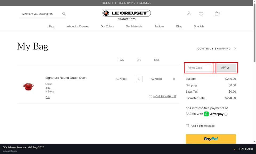Click the red Dutch oven thumbnail
Image resolution: width=256 pixels, height=154 pixels.
point(28,87)
